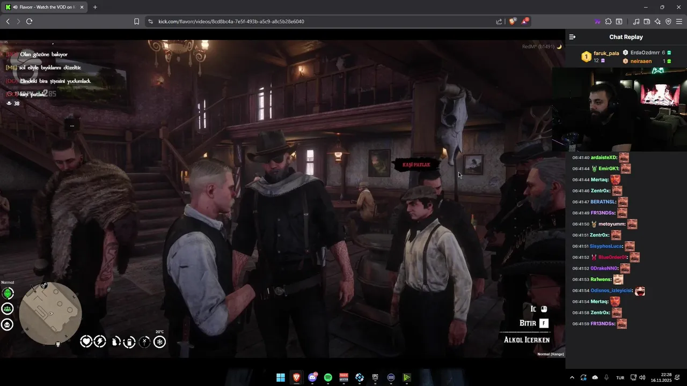The height and width of the screenshot is (386, 687).
Task: Click the Bitir F key prompt
Action: (x=533, y=323)
